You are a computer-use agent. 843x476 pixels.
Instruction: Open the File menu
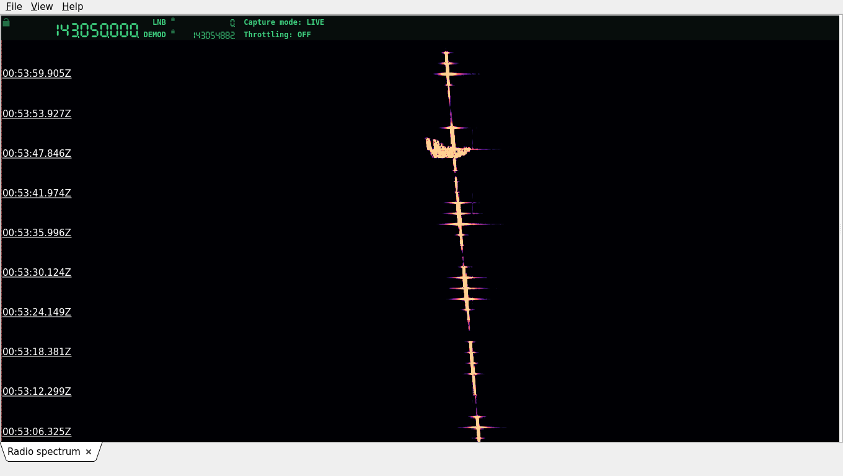(x=14, y=6)
